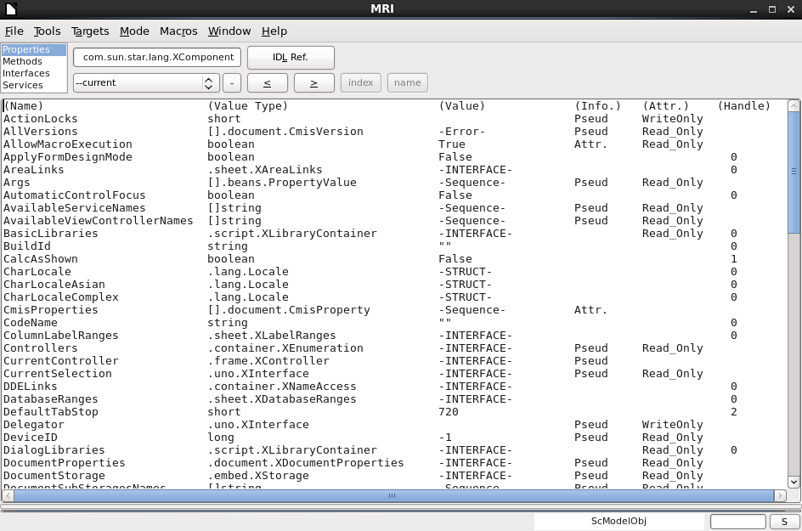Click the DocumentStorage property name
Viewport: 802px width, 531px height.
tap(54, 476)
